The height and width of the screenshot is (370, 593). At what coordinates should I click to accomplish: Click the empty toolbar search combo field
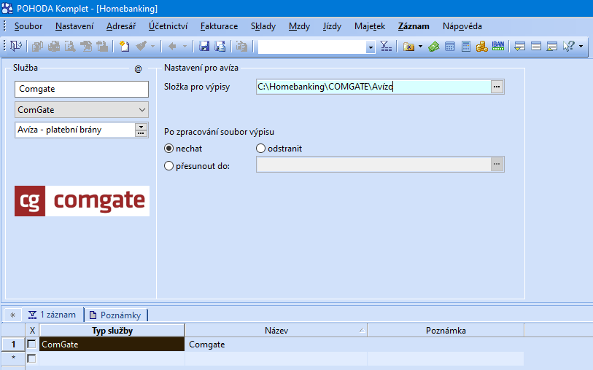tap(312, 47)
